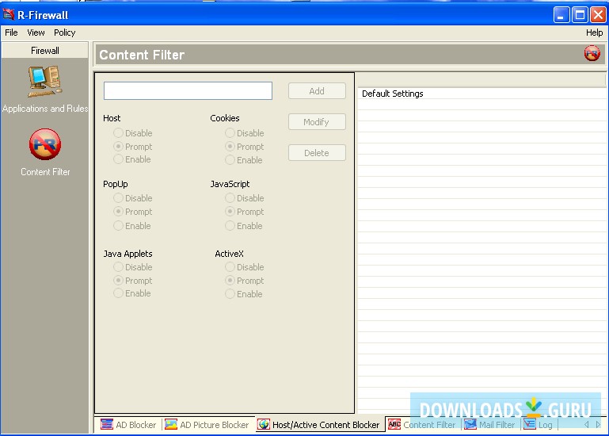Click the Log tab icon
This screenshot has height=436, width=609.
530,424
